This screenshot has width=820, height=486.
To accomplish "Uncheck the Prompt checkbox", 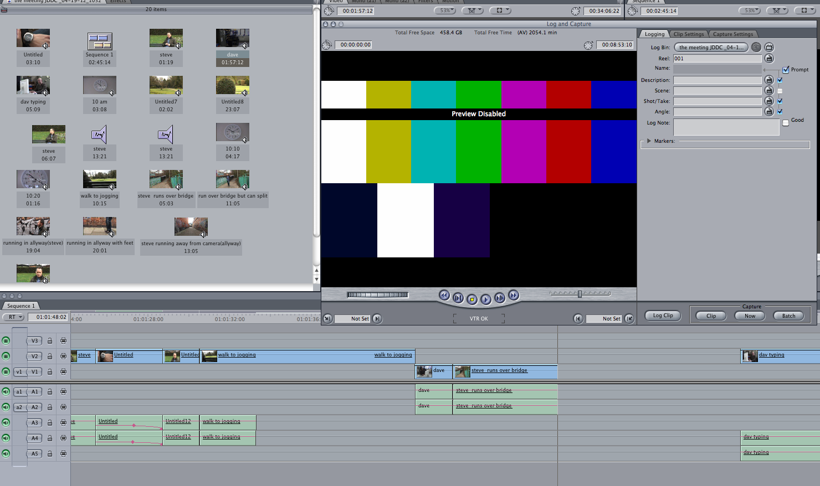I will (786, 70).
